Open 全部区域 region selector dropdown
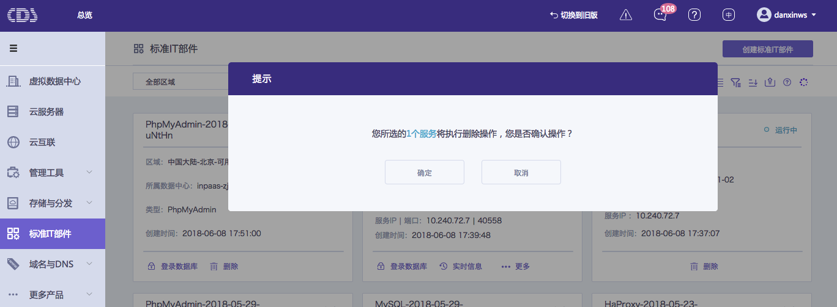 click(x=180, y=82)
